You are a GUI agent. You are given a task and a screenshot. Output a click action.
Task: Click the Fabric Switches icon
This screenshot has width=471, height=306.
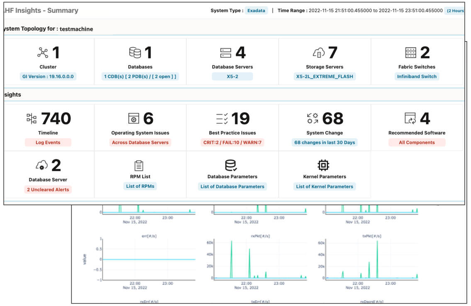411,53
